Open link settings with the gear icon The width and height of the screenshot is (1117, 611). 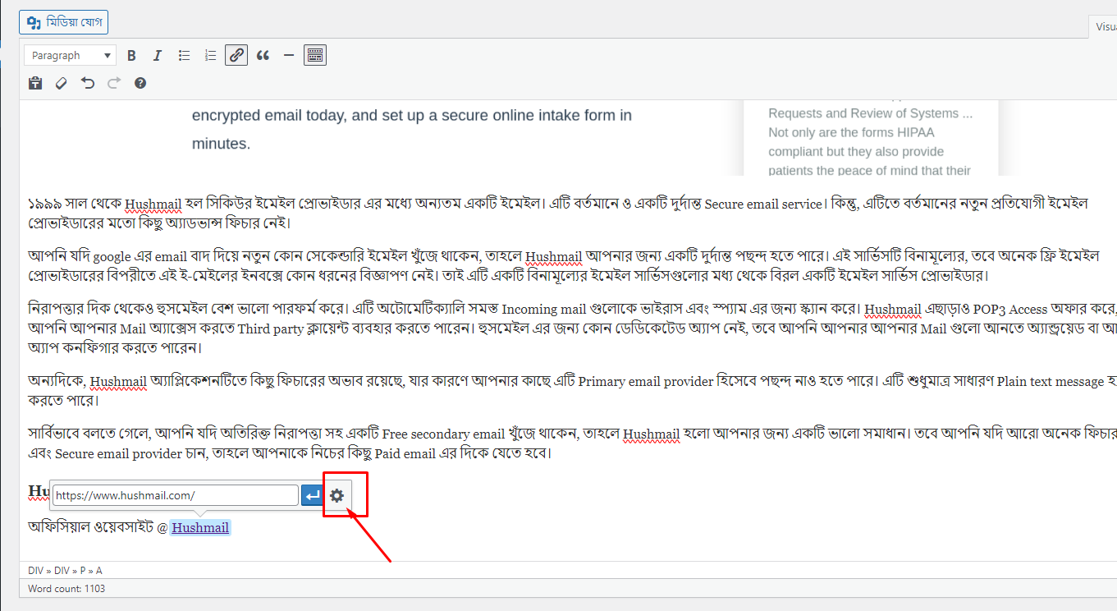coord(337,494)
